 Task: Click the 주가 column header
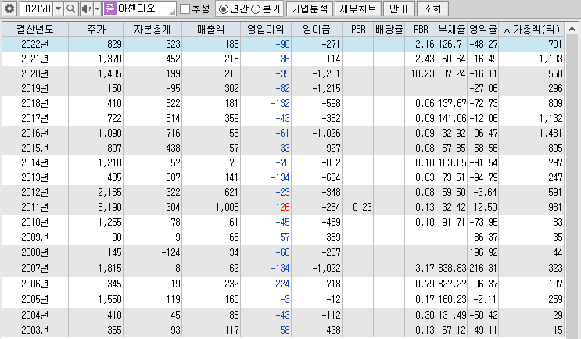[x=96, y=29]
